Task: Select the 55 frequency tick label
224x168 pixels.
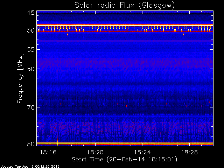Action: click(x=31, y=50)
